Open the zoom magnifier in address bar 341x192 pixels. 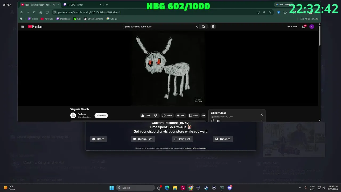pos(264,12)
